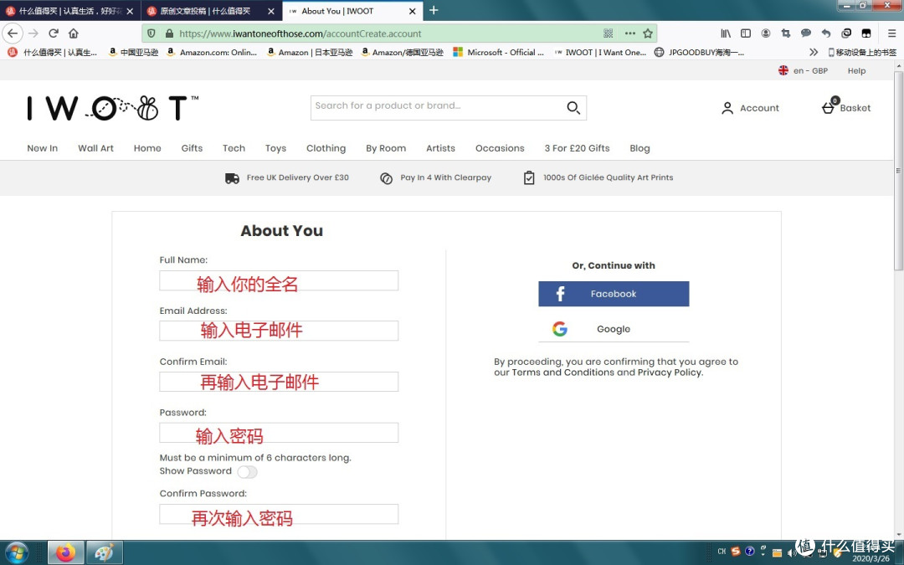Click the Sogou input method tray icon
Screen dimensions: 904x565
(736, 551)
